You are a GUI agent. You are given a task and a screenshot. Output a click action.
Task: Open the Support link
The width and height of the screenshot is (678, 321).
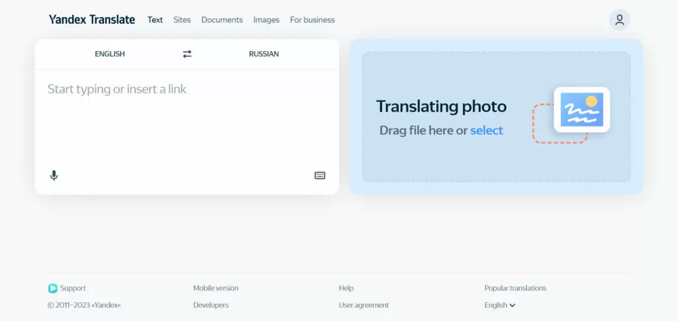[x=73, y=288]
